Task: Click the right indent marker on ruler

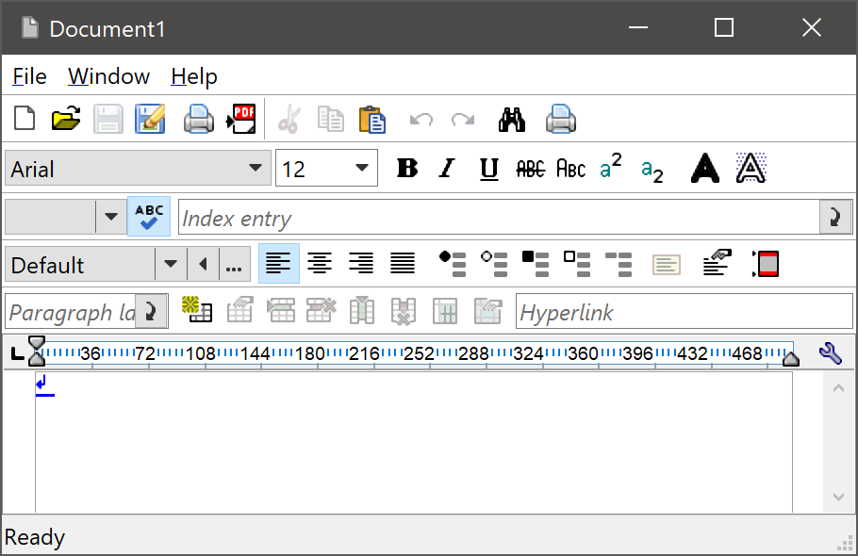Action: coord(791,357)
